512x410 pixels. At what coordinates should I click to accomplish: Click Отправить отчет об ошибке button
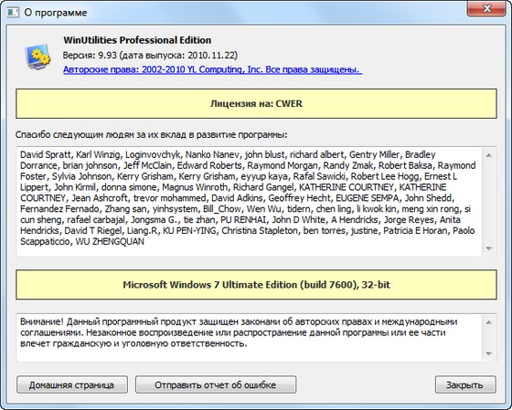tap(216, 384)
